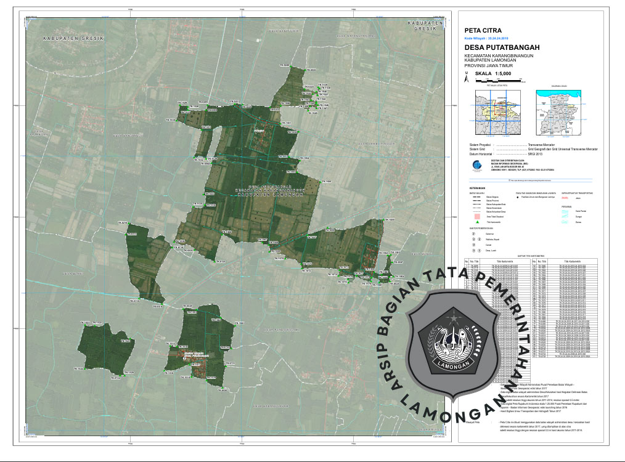Click the Garis Pantai coastline legend symbol

566,211
